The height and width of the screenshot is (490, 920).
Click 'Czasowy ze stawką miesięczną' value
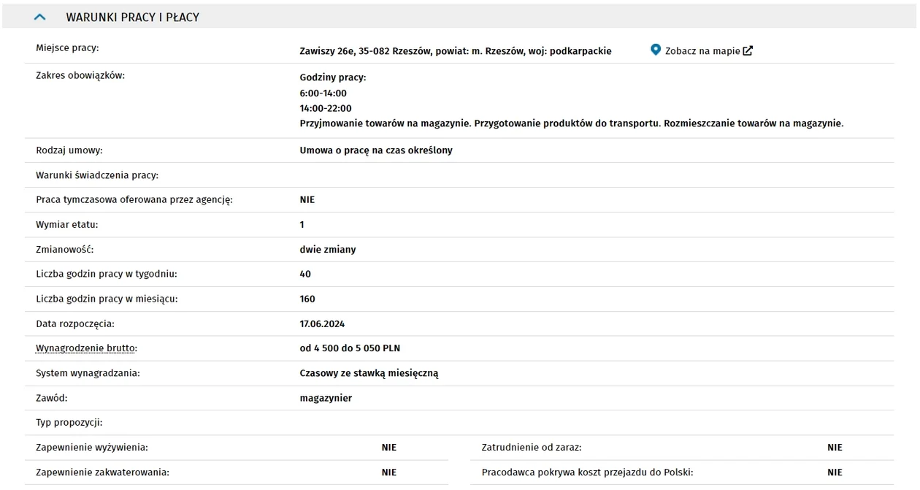(x=369, y=373)
